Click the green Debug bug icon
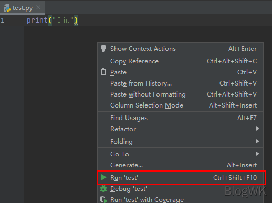Viewport: 272px width, 203px height. coord(103,189)
